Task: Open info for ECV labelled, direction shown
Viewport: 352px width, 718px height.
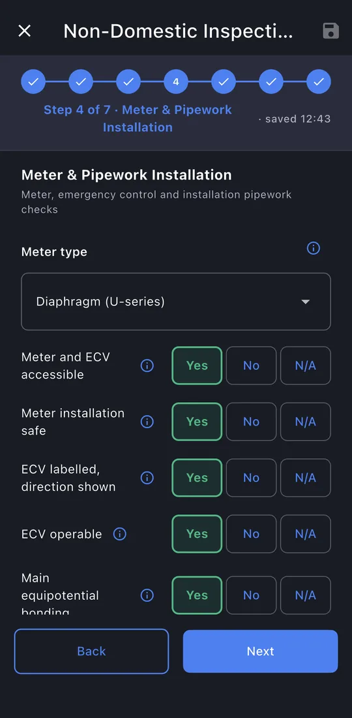Action: (x=147, y=478)
